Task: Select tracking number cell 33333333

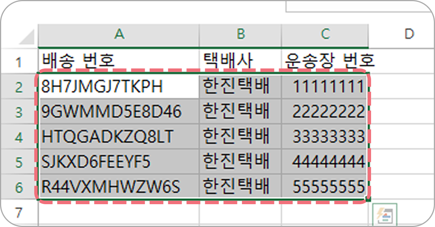Action: (325, 136)
